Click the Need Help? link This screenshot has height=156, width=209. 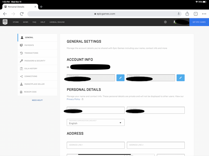tap(37, 100)
